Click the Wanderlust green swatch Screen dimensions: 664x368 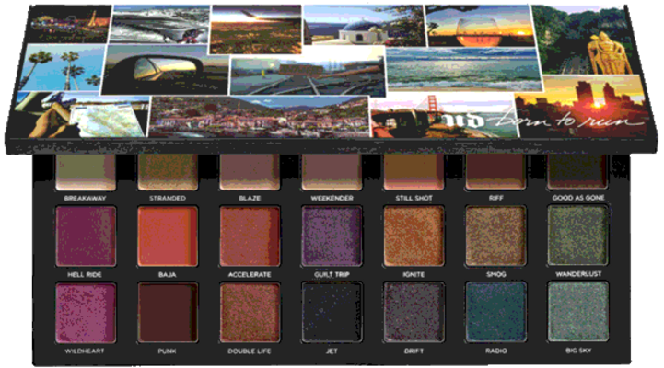point(578,236)
